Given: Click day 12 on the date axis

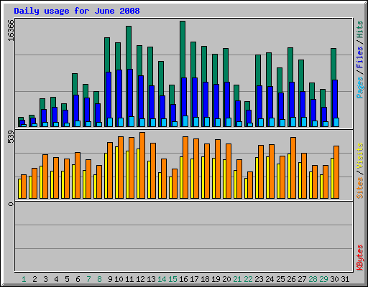Looking at the screenshot, I should (140, 279).
